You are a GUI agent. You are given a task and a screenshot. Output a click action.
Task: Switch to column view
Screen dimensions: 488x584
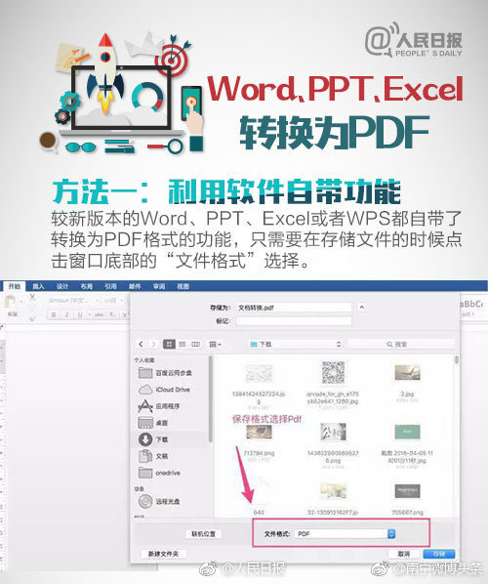point(195,344)
